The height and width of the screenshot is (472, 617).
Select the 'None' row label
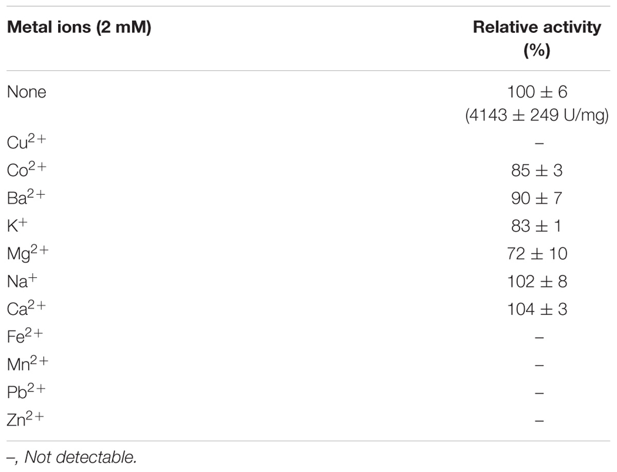pos(26,92)
